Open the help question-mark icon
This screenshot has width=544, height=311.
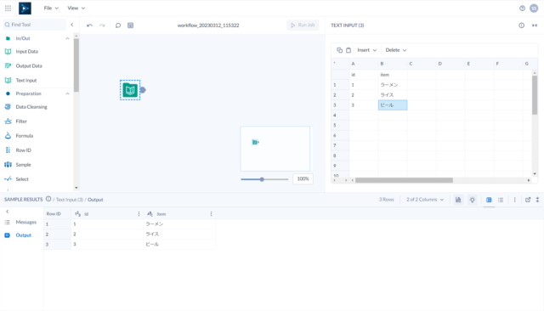pyautogui.click(x=522, y=8)
